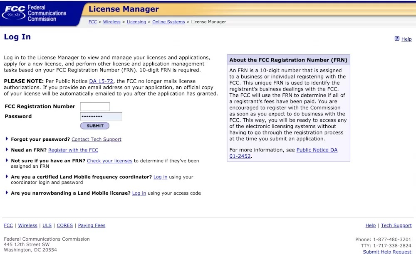Click Submit Help Request link
416x254 pixels.
click(387, 252)
